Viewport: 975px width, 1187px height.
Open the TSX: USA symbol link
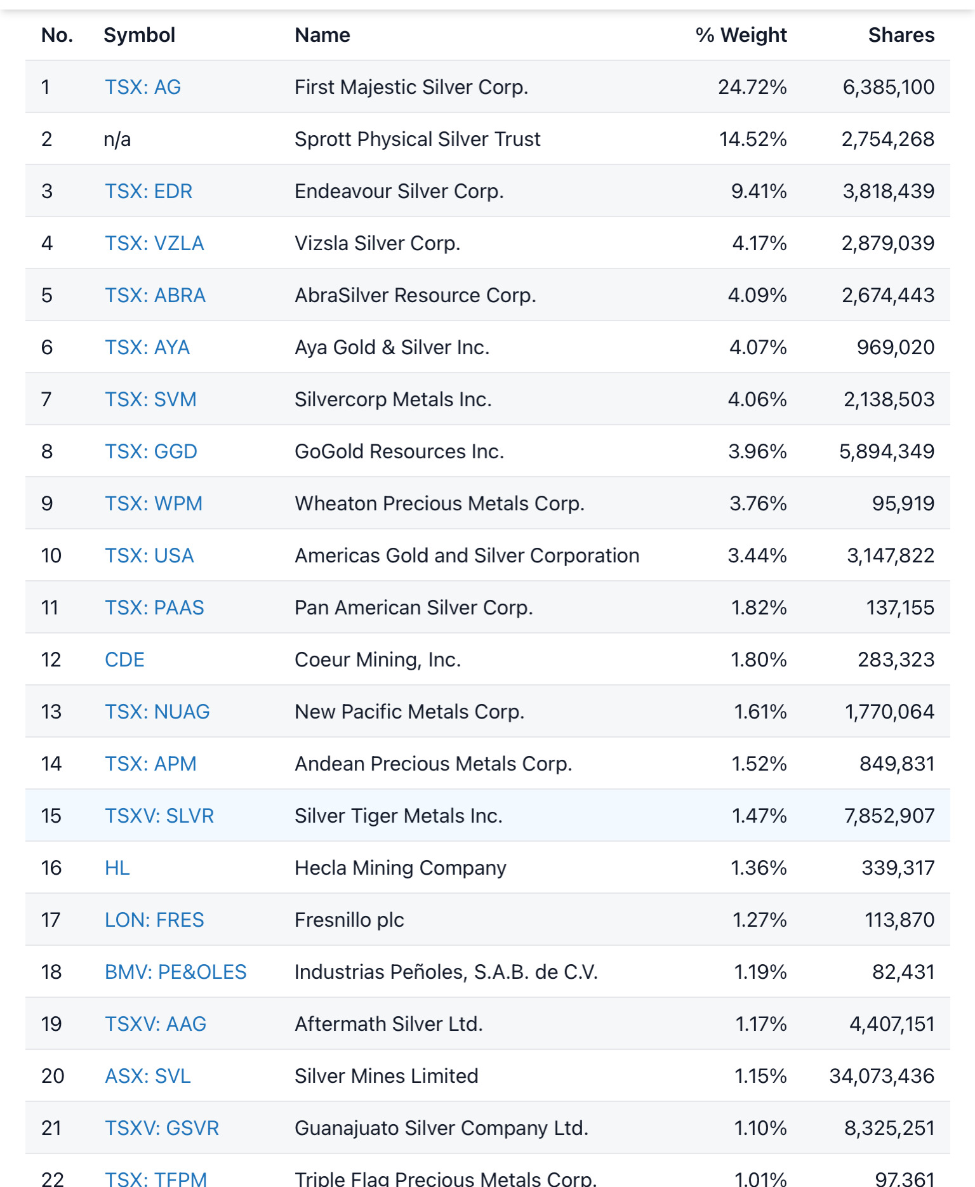point(149,555)
